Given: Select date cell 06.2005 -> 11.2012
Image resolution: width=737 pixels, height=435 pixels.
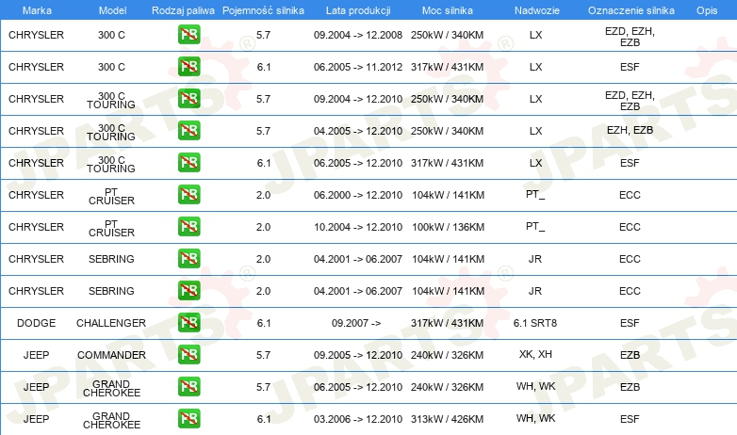Looking at the screenshot, I should click(x=358, y=67).
